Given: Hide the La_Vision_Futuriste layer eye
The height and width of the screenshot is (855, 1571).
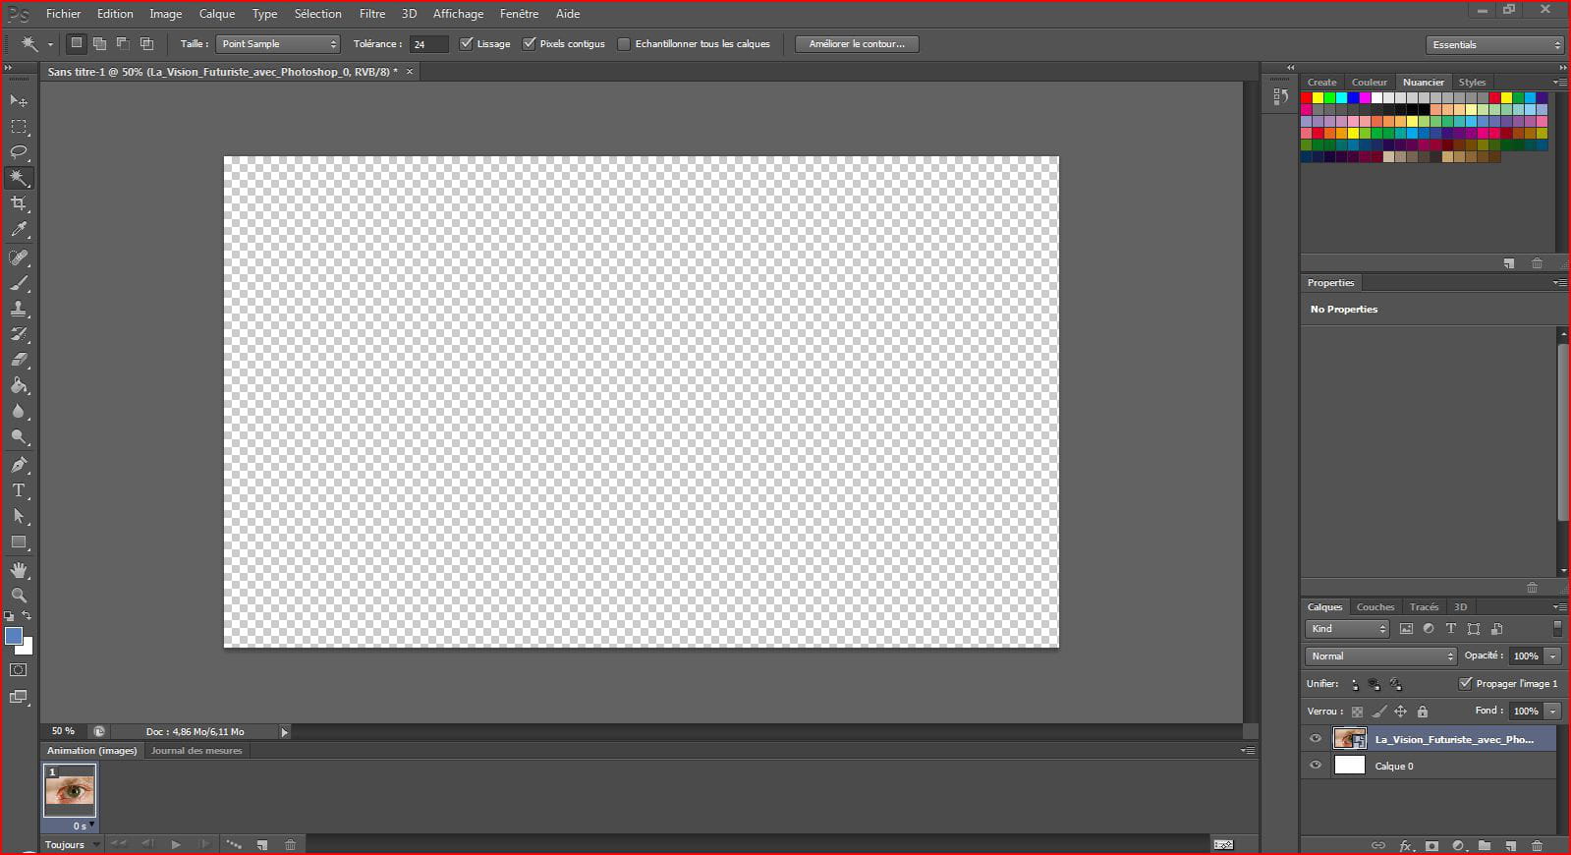Looking at the screenshot, I should (x=1316, y=739).
